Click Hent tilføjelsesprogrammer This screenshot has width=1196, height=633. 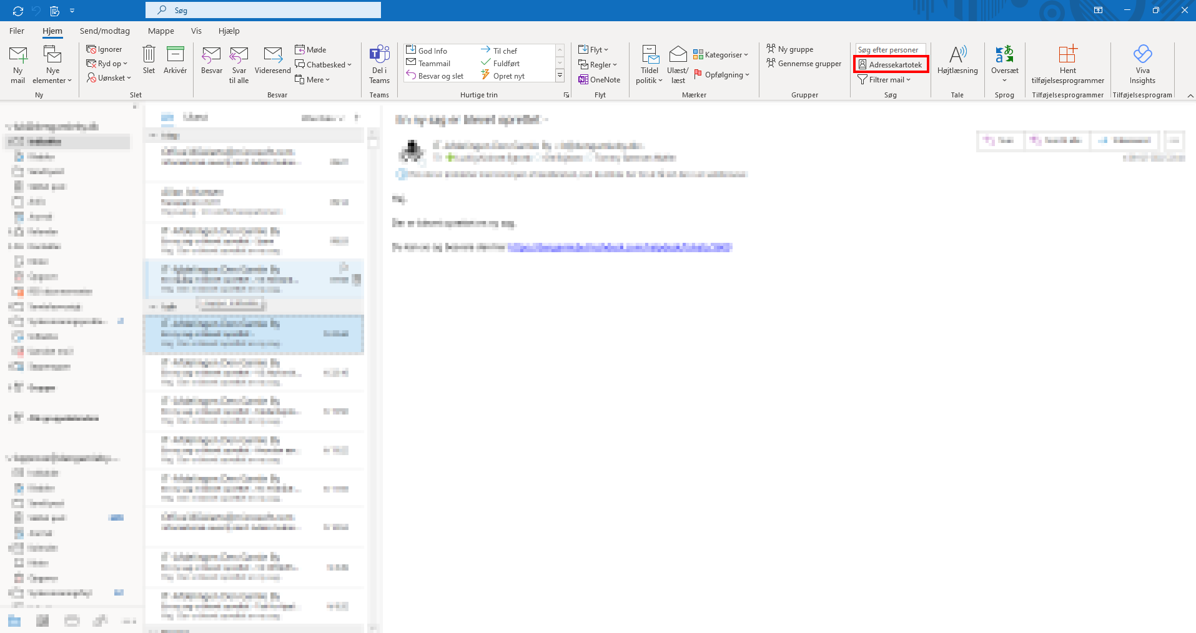click(x=1068, y=64)
